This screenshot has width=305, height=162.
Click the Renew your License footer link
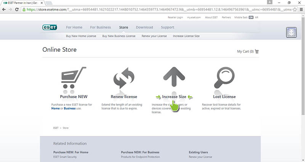coord(201,157)
